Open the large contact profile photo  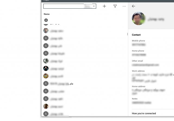click(x=138, y=18)
